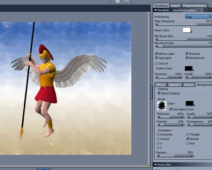This screenshot has width=212, height=170.
Task: Enable Hue orientation checkbox
Action: [187, 143]
